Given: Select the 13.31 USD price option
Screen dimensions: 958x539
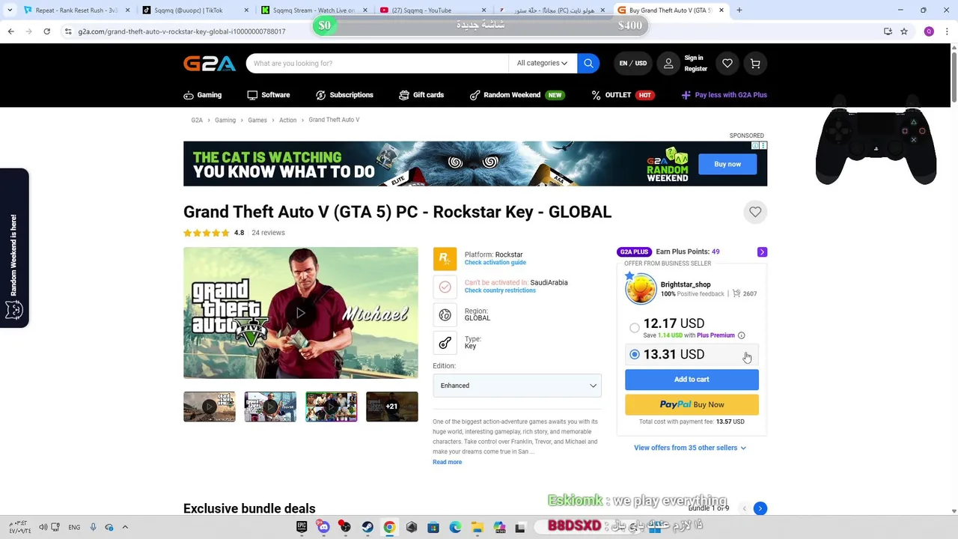Looking at the screenshot, I should pyautogui.click(x=635, y=354).
